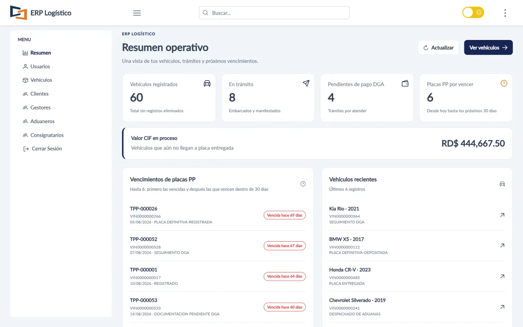Click the Cerrar Sesión logout icon
This screenshot has height=327, width=523.
tap(26, 149)
